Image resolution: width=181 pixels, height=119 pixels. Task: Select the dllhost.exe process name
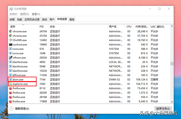pyautogui.click(x=19, y=75)
